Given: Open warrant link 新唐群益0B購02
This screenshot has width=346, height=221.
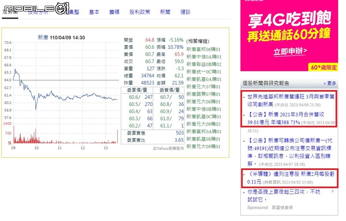Looking at the screenshot, I should (x=204, y=64).
